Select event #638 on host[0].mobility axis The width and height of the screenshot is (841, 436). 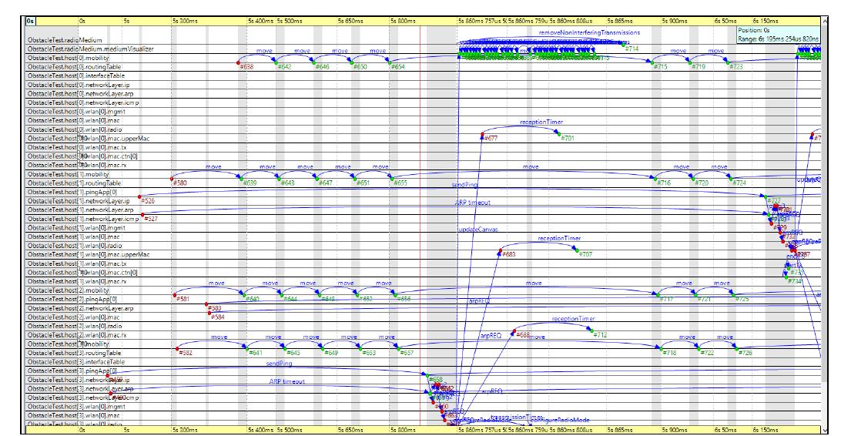239,62
